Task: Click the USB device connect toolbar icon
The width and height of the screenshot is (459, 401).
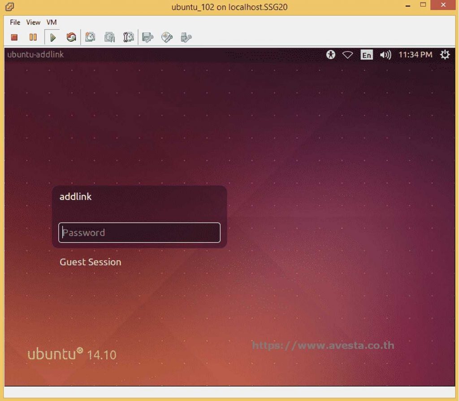Action: [186, 37]
